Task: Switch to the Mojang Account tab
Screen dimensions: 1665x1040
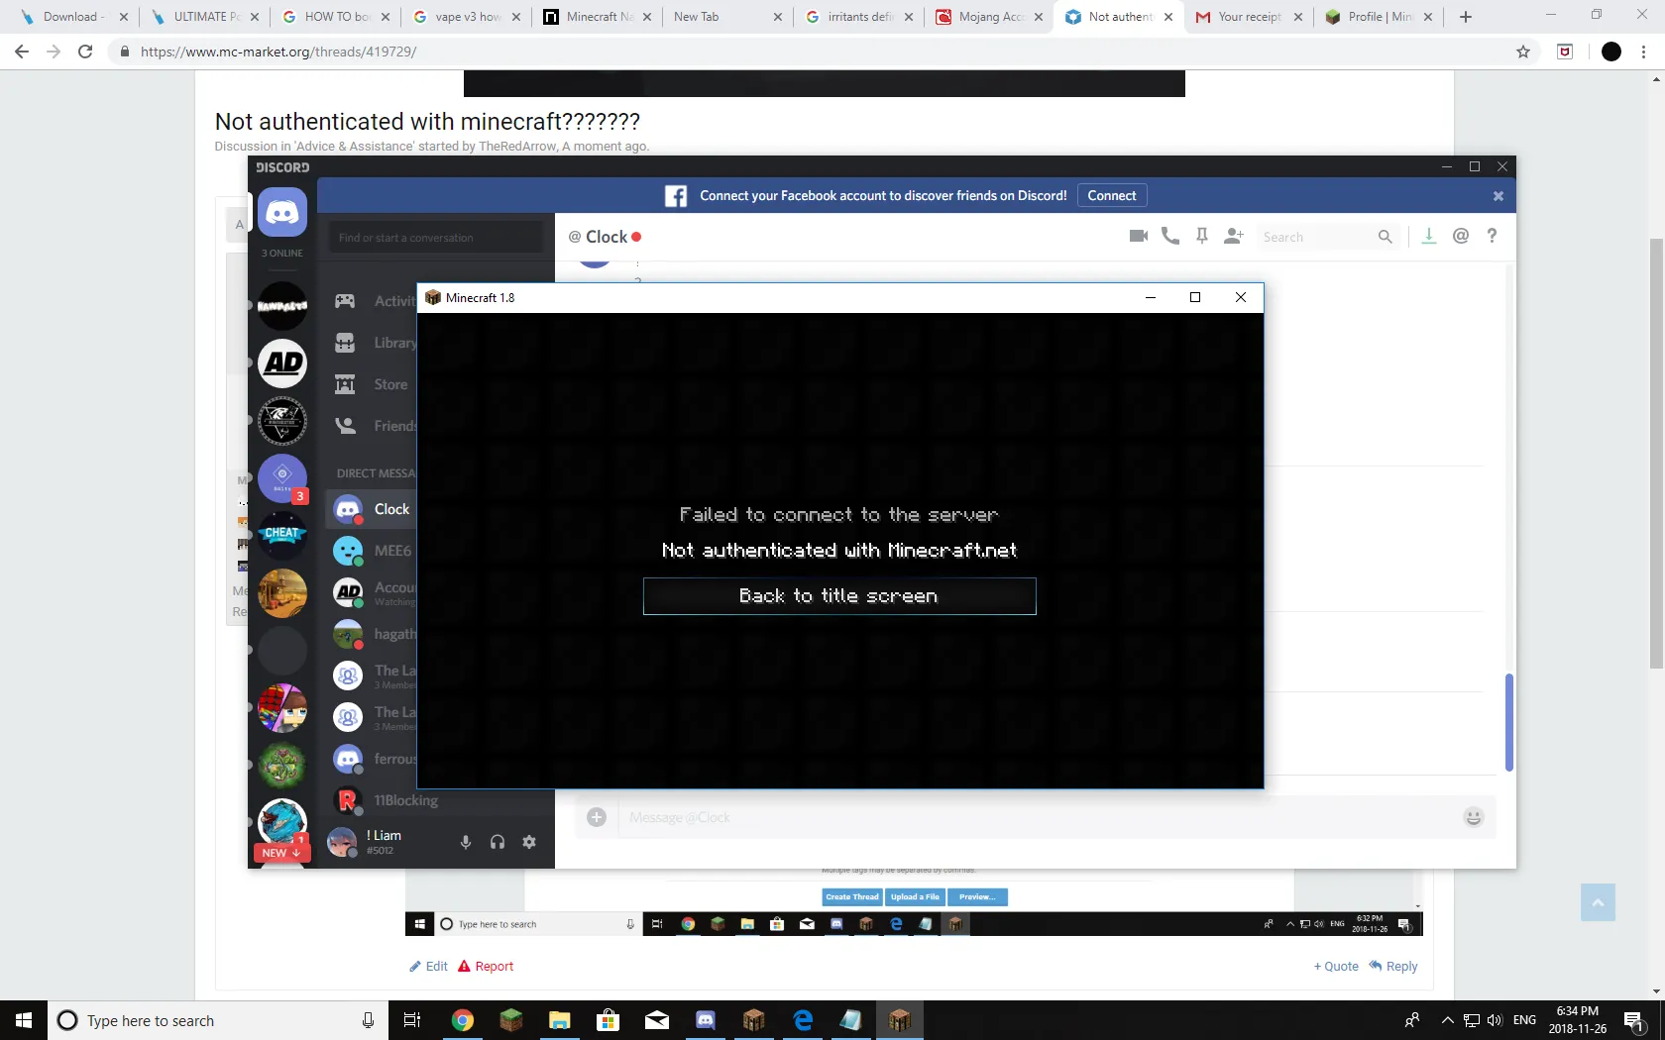Action: [x=989, y=17]
